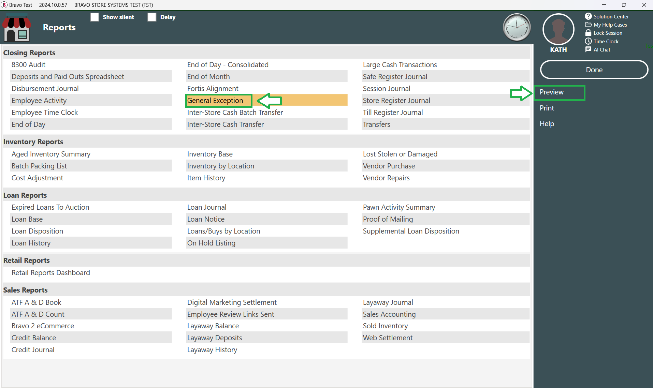Select the Loan Journal report
653x388 pixels.
(x=266, y=207)
